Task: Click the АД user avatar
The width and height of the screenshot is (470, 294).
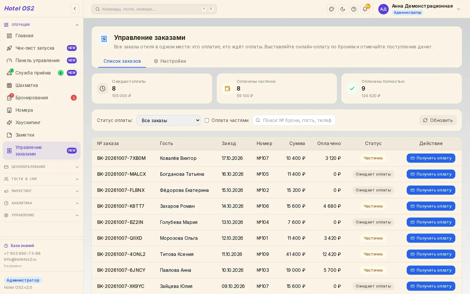Action: [383, 9]
